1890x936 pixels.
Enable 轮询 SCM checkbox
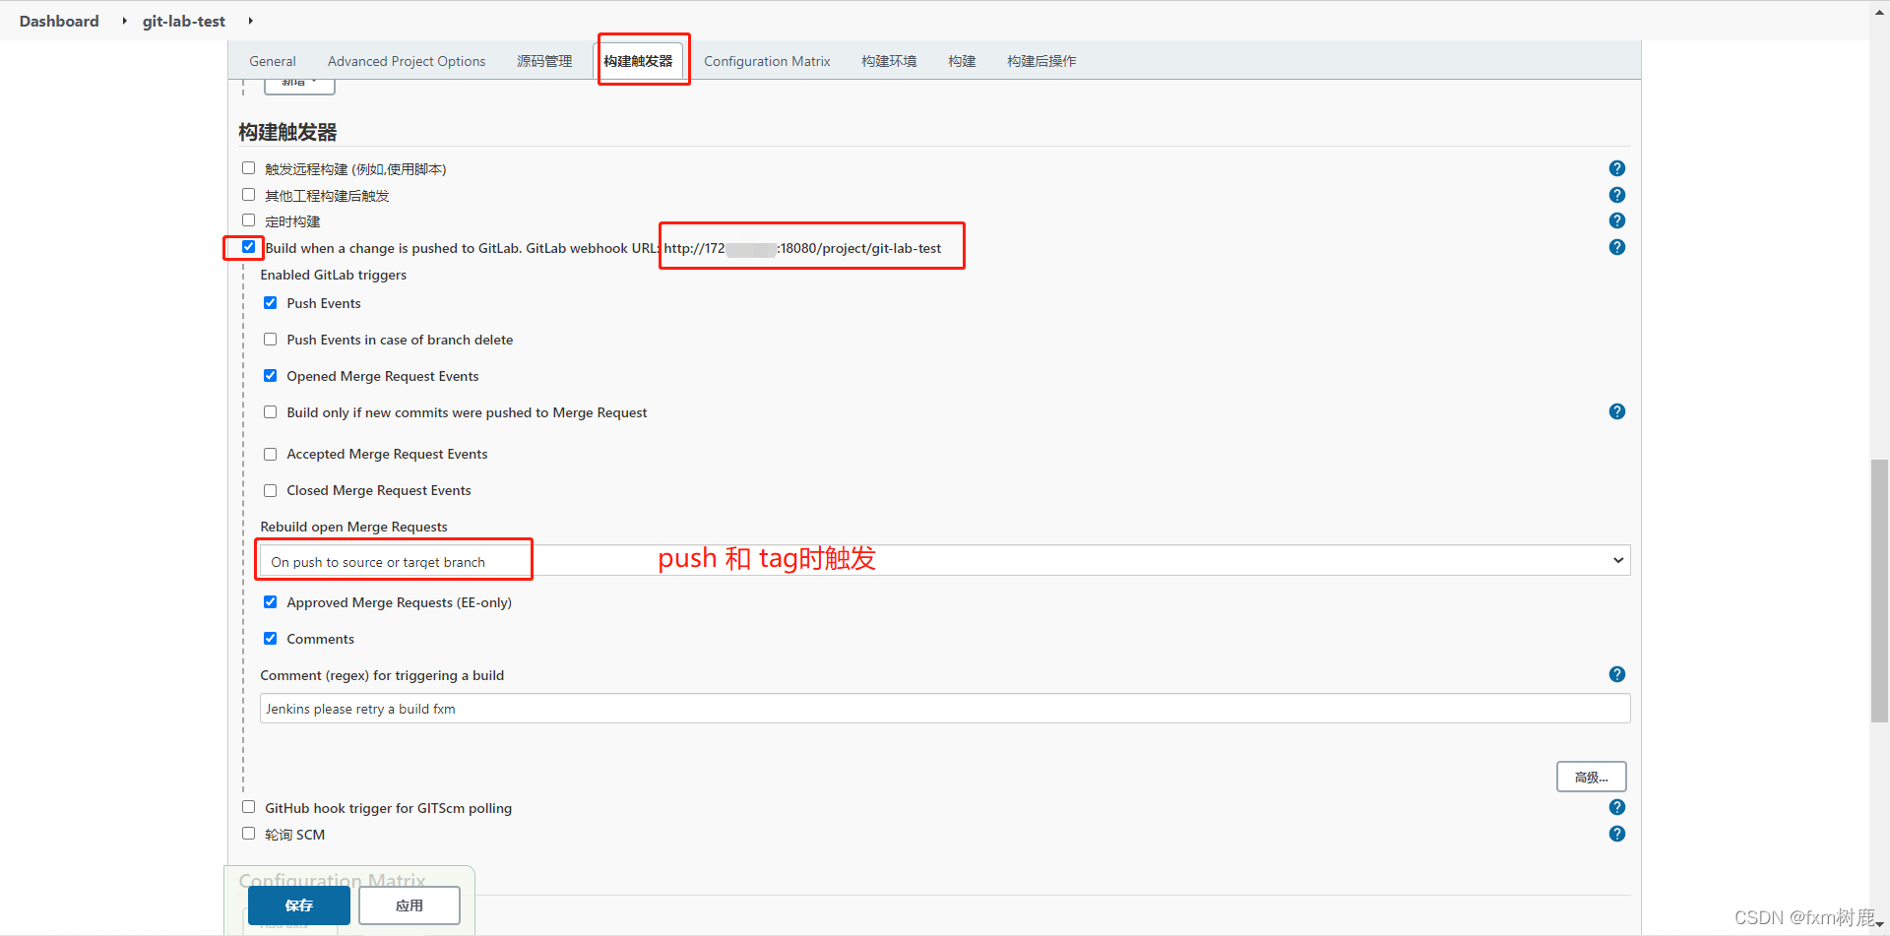click(248, 834)
